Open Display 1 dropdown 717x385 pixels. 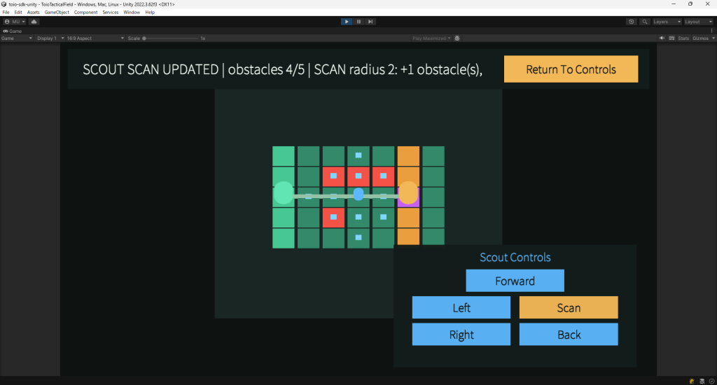point(50,38)
